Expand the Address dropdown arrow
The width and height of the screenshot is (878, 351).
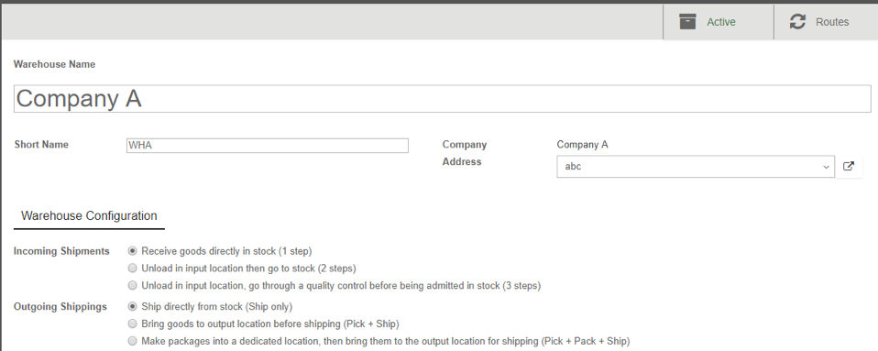tap(826, 167)
